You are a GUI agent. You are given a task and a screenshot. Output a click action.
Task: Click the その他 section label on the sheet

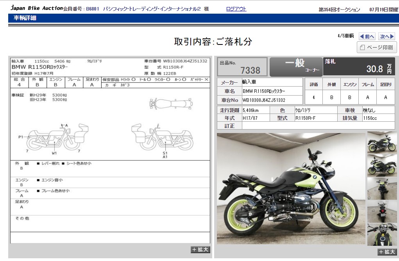click(x=22, y=218)
